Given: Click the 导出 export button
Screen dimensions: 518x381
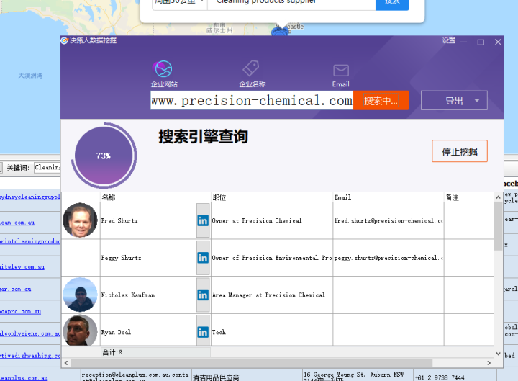Looking at the screenshot, I should click(x=454, y=101).
